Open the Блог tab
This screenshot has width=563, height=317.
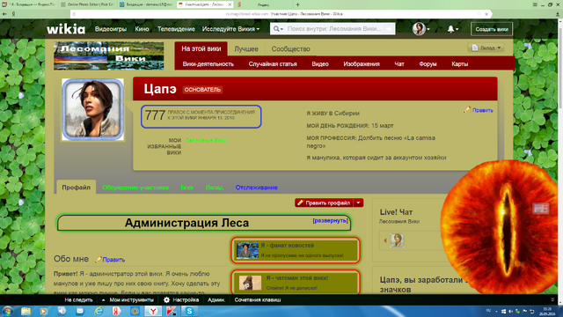click(x=187, y=188)
